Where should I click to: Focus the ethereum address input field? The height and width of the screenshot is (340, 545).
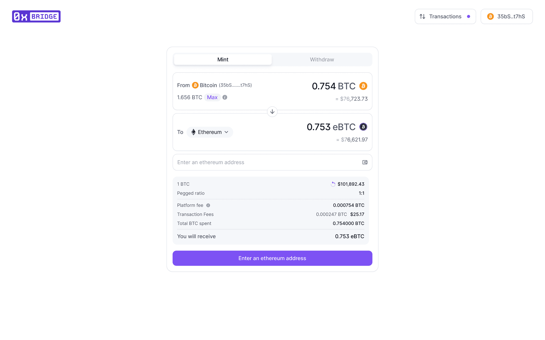[266, 162]
